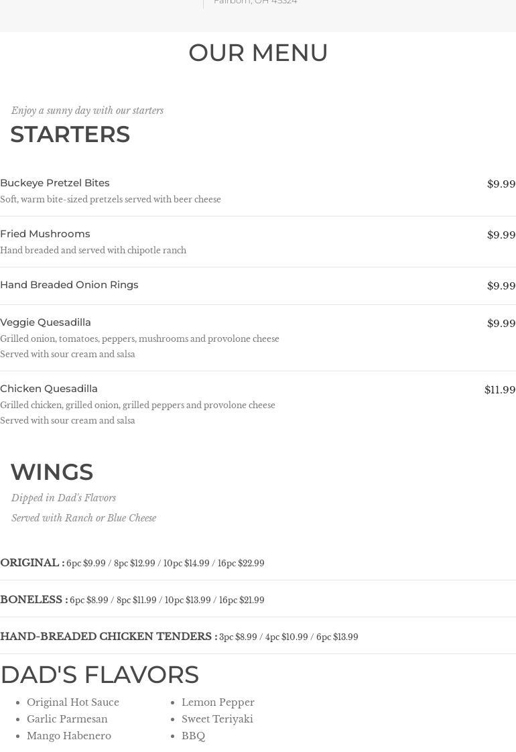This screenshot has height=752, width=516.
Task: Click the Buckeye Pretzel Bites $9.99 price
Action: (501, 184)
